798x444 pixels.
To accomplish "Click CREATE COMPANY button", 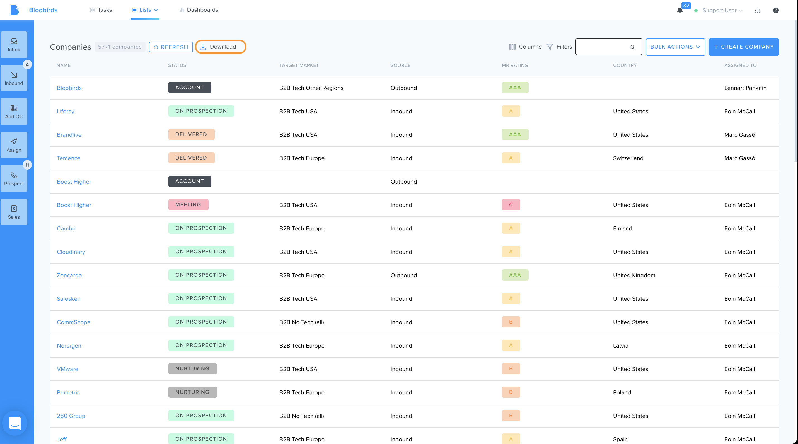I will tap(743, 47).
